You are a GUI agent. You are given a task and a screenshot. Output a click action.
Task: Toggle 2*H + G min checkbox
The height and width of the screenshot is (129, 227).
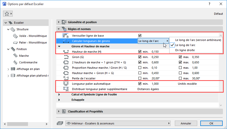point(140,62)
